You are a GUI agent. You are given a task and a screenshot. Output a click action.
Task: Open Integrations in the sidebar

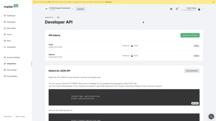(x=11, y=64)
